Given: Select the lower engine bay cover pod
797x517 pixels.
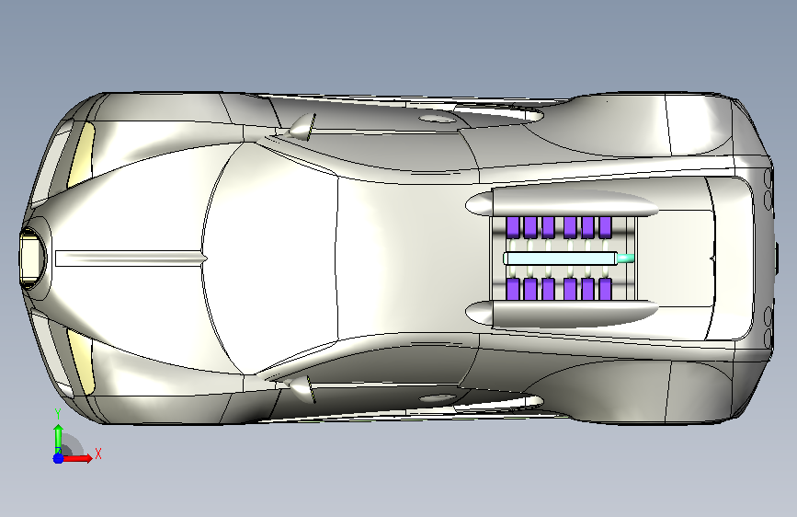Looking at the screenshot, I should point(562,314).
